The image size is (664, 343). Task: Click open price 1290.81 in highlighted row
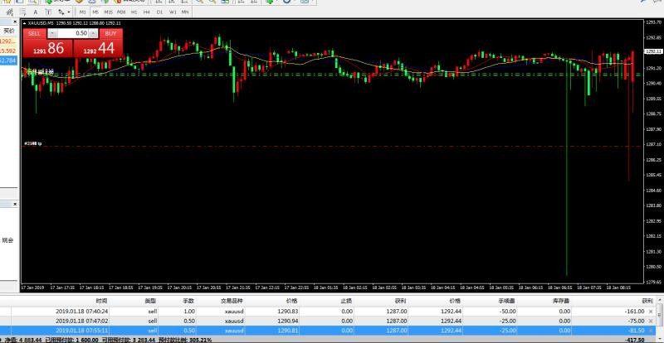click(287, 331)
